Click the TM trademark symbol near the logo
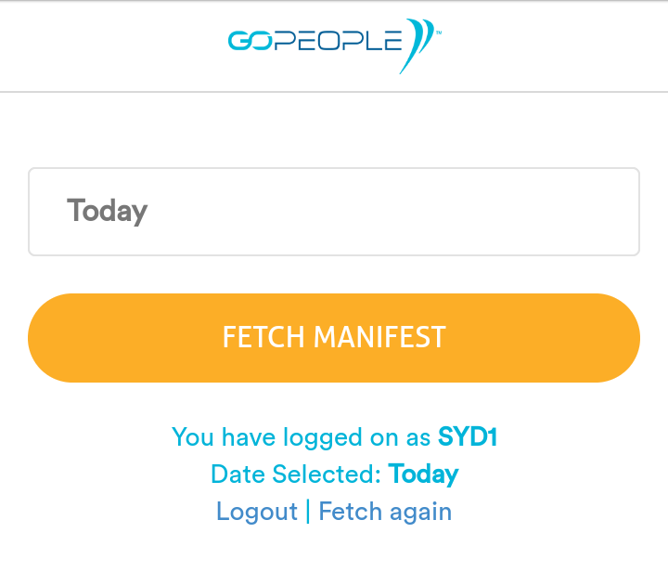This screenshot has width=668, height=572. (439, 32)
